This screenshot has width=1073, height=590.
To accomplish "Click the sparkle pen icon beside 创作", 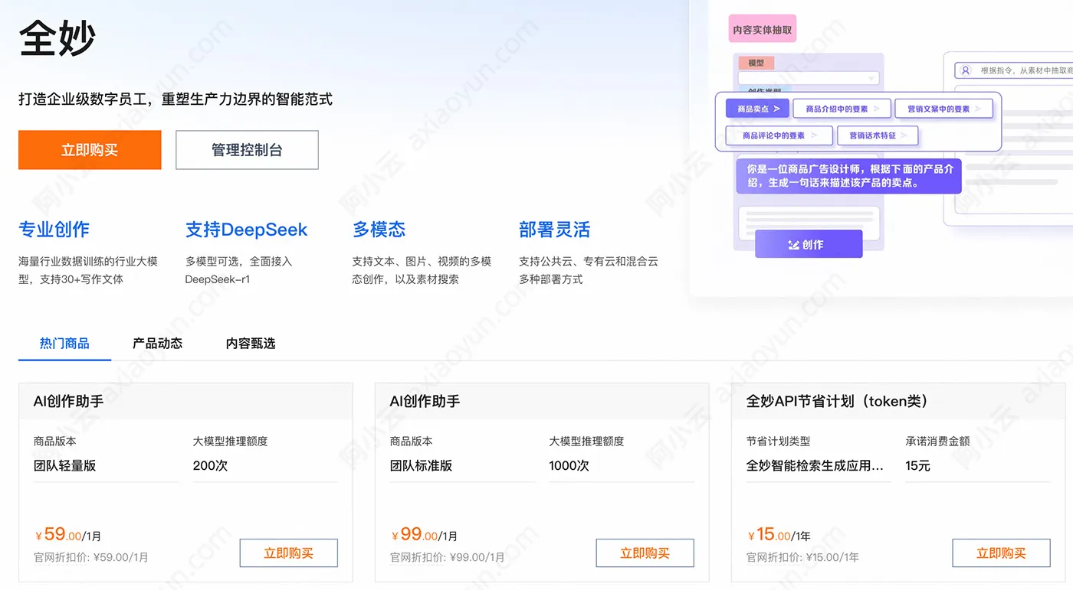I will click(794, 245).
